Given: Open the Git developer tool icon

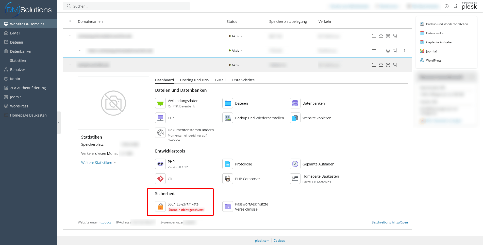Looking at the screenshot, I should pos(160,179).
